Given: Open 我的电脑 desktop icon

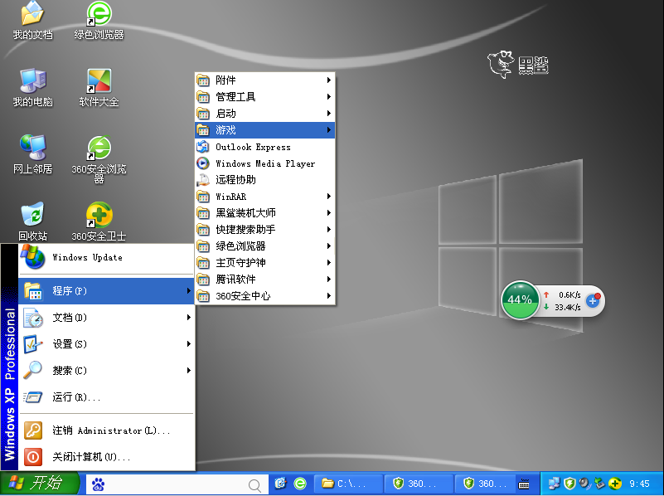Looking at the screenshot, I should pos(32,82).
